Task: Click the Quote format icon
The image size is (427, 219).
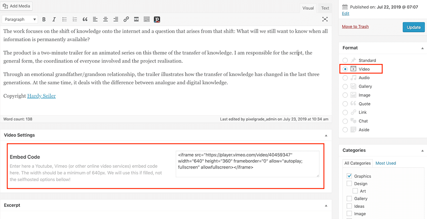Action: click(353, 104)
